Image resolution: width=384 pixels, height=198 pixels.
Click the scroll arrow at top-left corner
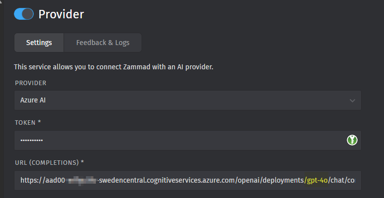pyautogui.click(x=2, y=2)
